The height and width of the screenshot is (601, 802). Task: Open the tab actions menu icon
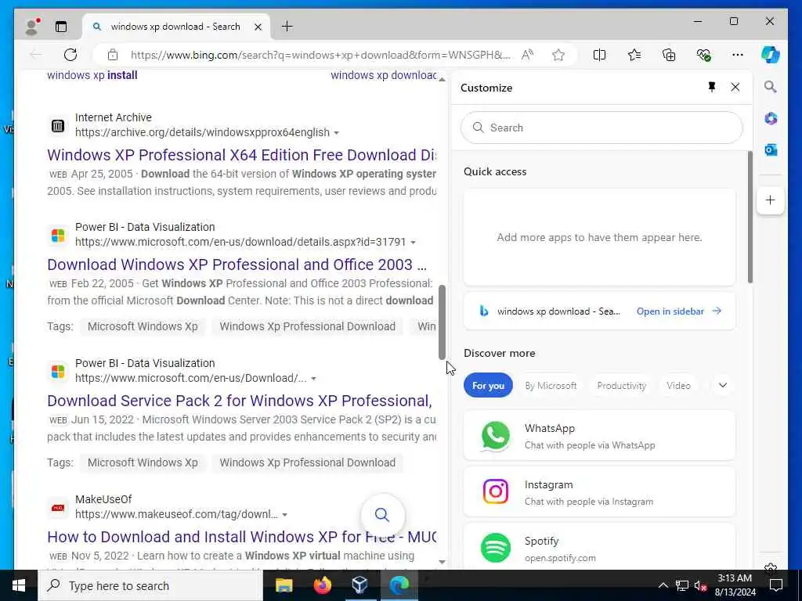pos(61,27)
